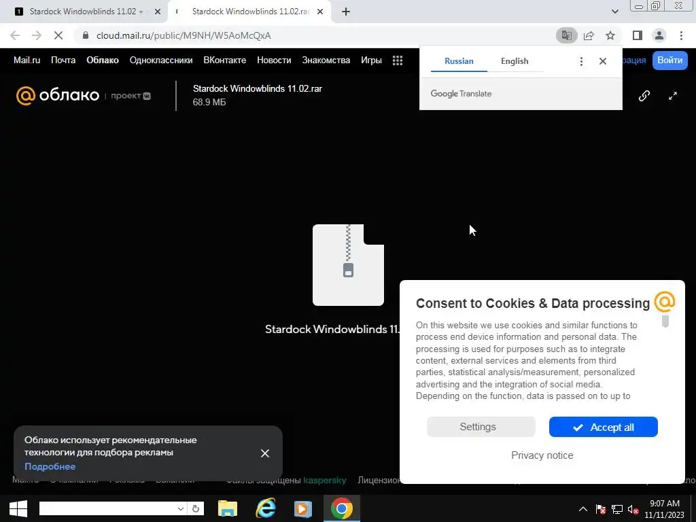This screenshot has width=696, height=522.
Task: Open the media player taskbar icon
Action: 303,508
